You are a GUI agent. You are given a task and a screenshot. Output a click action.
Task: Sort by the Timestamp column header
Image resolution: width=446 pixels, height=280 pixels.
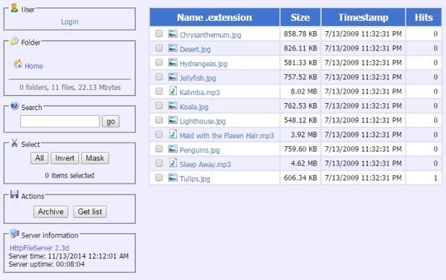(363, 17)
